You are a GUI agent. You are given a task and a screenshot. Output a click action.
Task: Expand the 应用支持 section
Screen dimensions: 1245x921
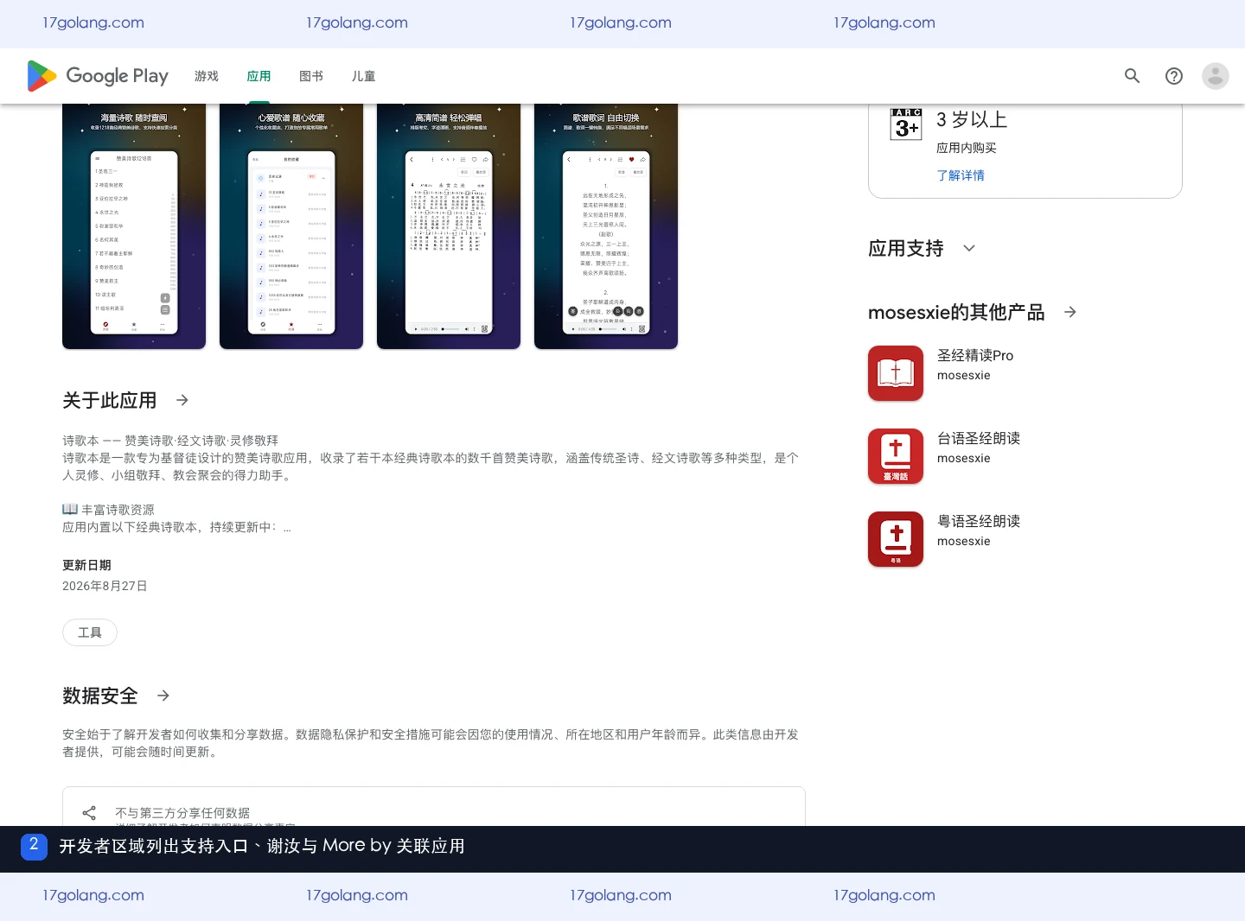pos(969,248)
